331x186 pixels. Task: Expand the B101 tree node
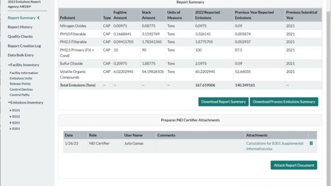point(10,110)
